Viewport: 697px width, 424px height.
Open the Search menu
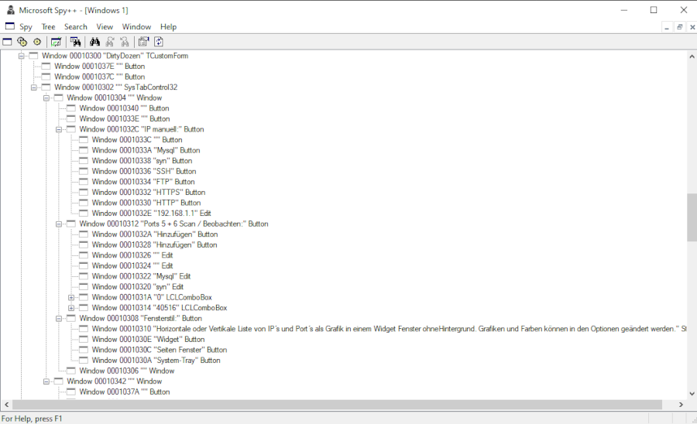click(x=76, y=26)
